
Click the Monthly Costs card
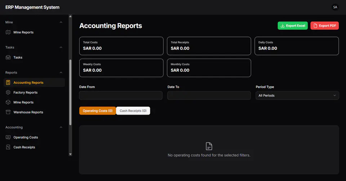[209, 68]
